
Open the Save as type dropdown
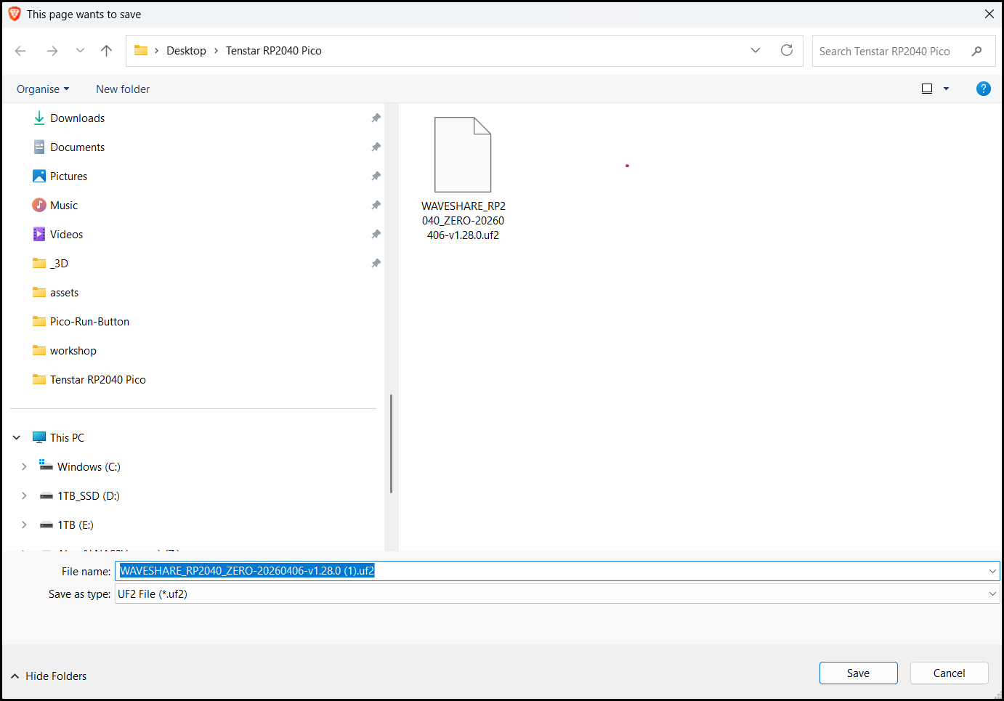[x=557, y=594]
